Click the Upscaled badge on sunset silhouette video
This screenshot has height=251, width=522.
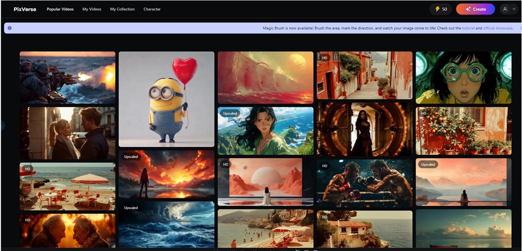[131, 156]
